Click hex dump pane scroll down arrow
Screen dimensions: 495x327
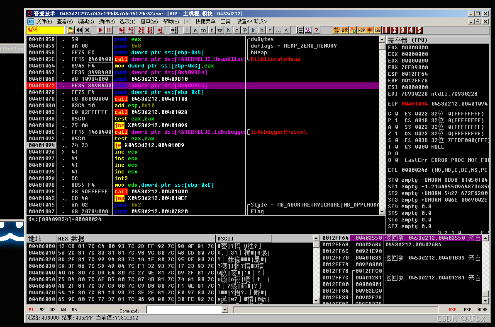316,301
